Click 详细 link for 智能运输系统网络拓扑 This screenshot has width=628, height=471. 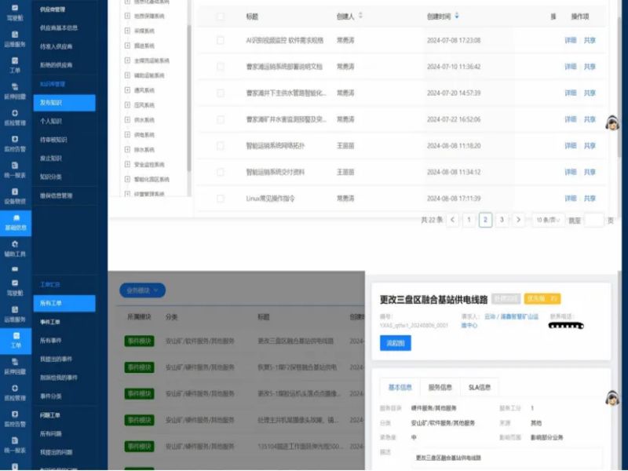(x=570, y=146)
